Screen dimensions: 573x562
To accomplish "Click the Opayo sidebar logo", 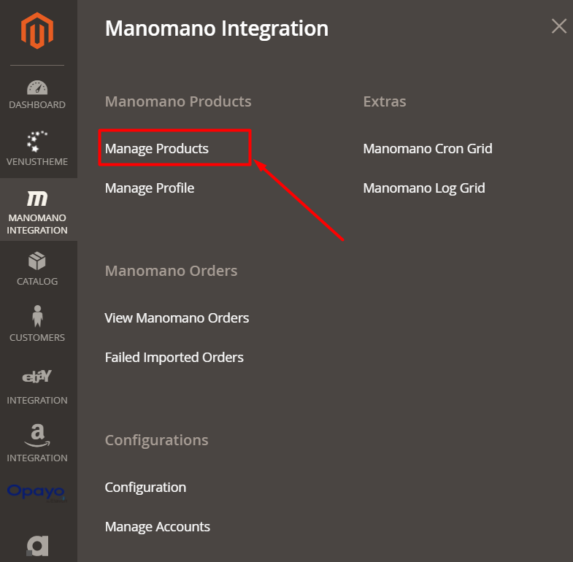I will [x=36, y=492].
